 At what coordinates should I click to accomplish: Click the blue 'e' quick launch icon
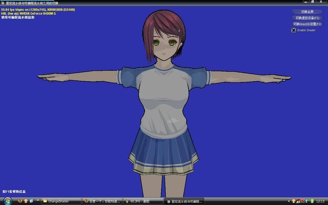(32, 201)
